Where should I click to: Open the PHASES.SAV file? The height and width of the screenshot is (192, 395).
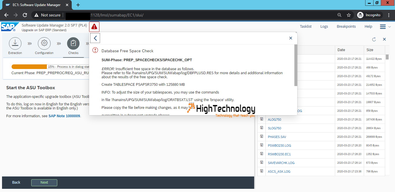[277, 137]
